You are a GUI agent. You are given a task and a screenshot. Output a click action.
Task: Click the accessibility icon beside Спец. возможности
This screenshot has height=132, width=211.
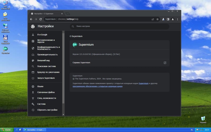pyautogui.click(x=33, y=98)
